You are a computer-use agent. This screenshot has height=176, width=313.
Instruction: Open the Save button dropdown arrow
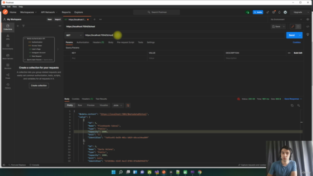pos(284,26)
